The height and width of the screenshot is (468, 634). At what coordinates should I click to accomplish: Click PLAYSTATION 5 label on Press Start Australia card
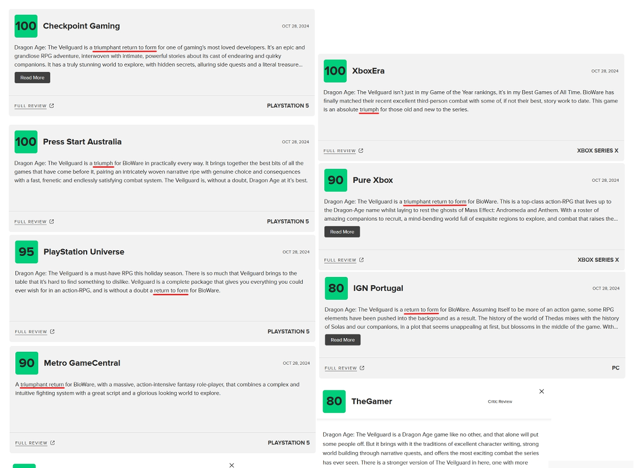(x=288, y=222)
